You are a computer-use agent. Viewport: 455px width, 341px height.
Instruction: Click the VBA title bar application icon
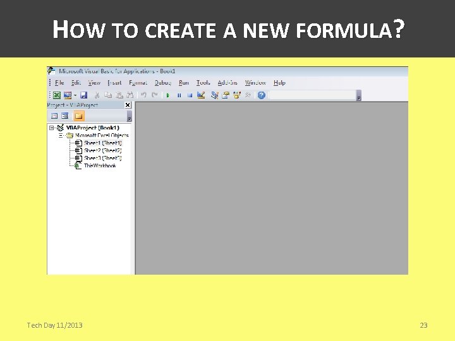[x=52, y=71]
